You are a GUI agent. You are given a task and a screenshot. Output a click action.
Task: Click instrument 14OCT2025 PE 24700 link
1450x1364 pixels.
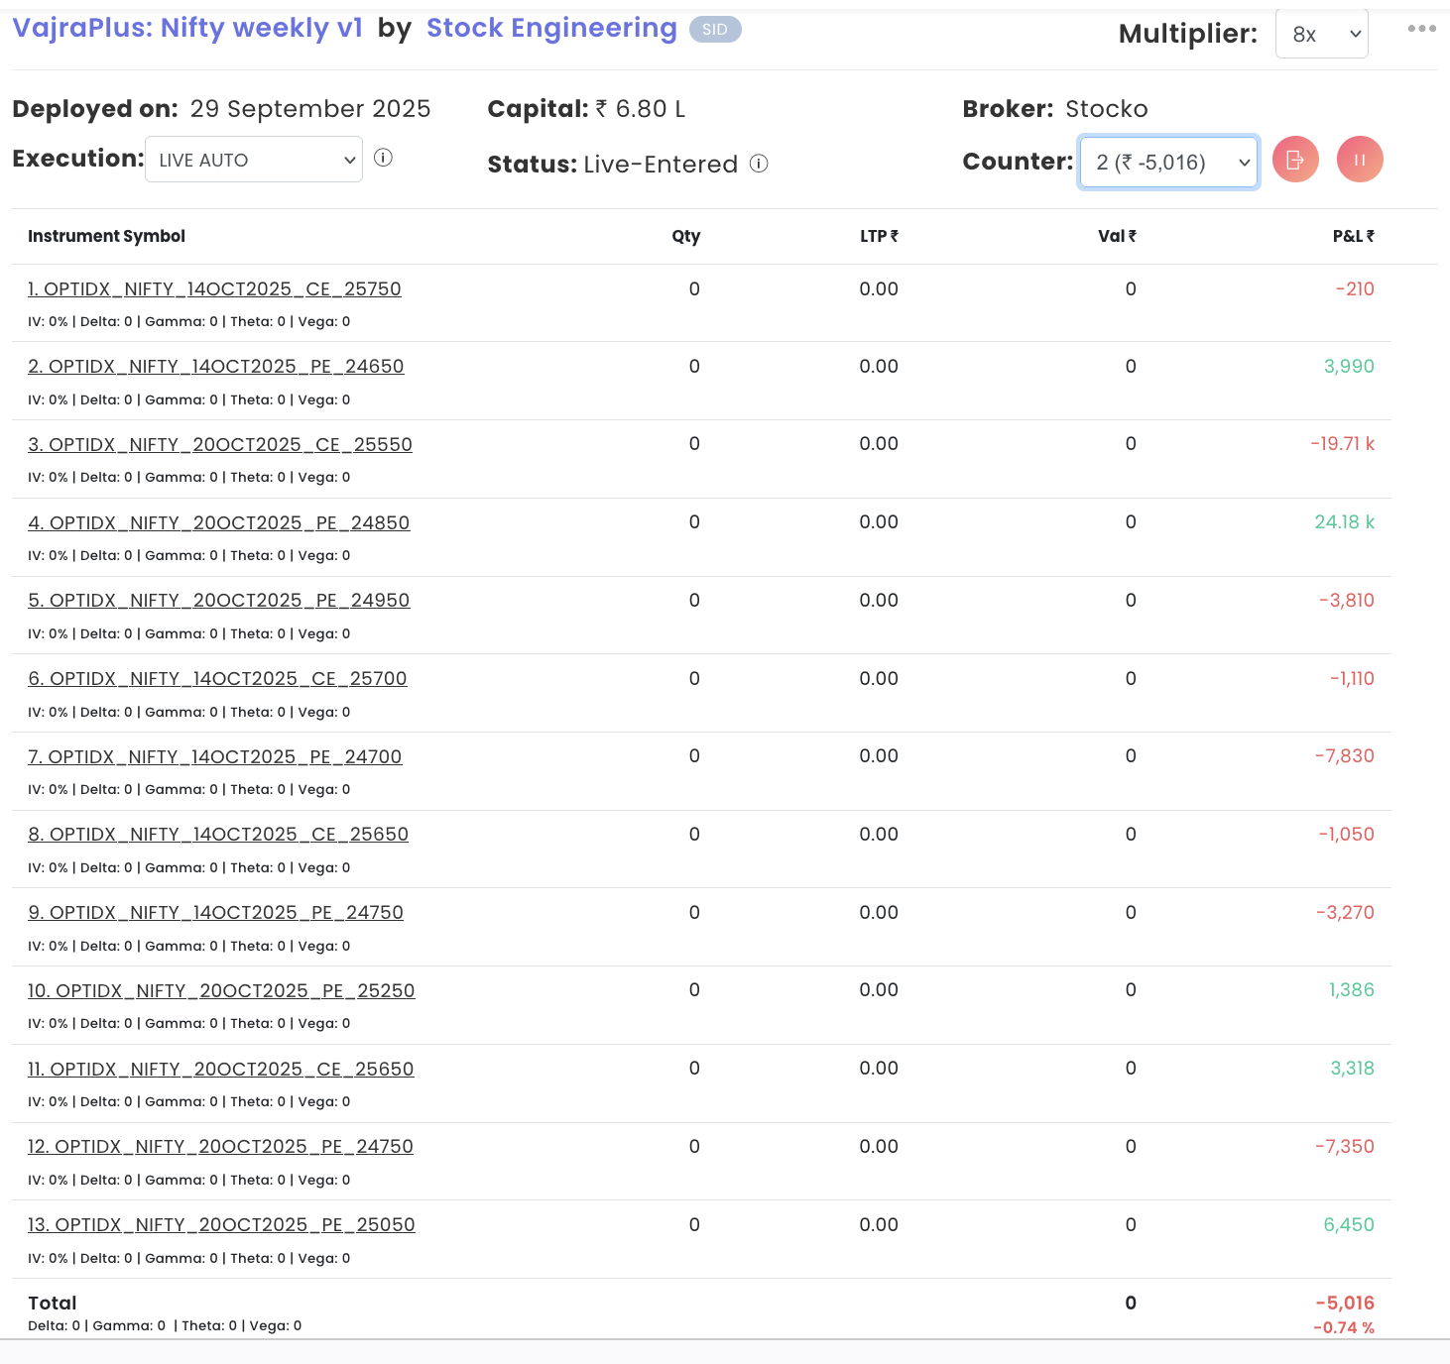[215, 756]
